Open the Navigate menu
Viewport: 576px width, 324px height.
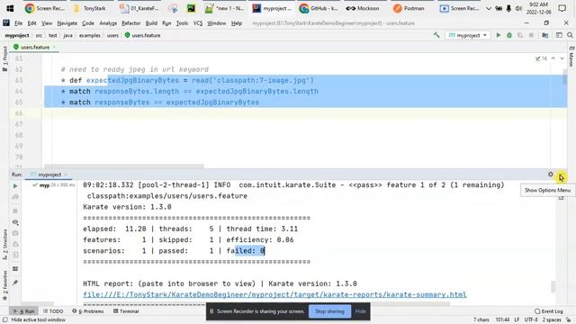pos(67,23)
